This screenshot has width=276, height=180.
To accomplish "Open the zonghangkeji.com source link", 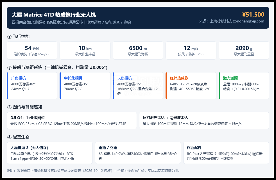I will (248, 21).
